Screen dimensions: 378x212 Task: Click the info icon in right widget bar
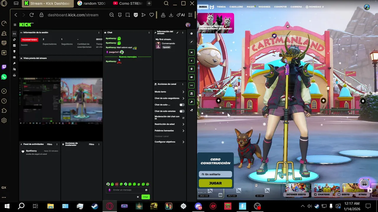pyautogui.click(x=191, y=34)
